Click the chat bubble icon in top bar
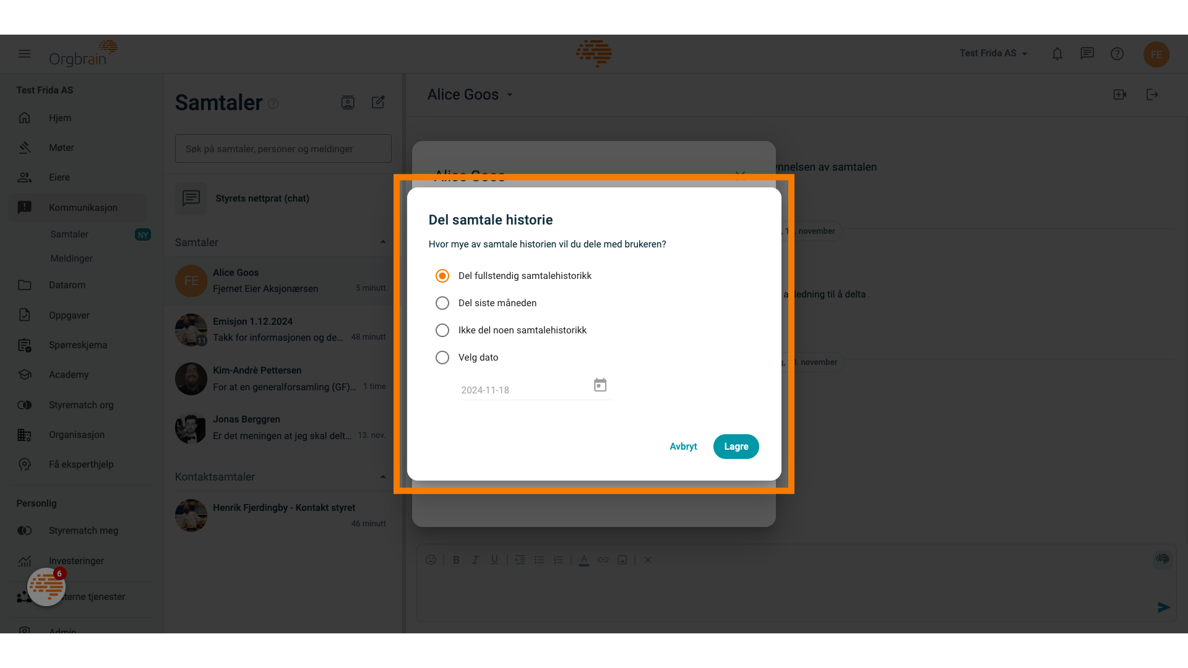1188x668 pixels. point(1087,53)
